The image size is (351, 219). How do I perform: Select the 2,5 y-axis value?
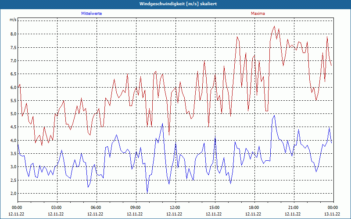coord(13,180)
